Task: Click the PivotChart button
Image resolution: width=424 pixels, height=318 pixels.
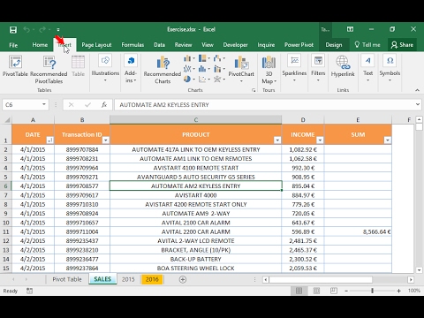Action: (241, 70)
